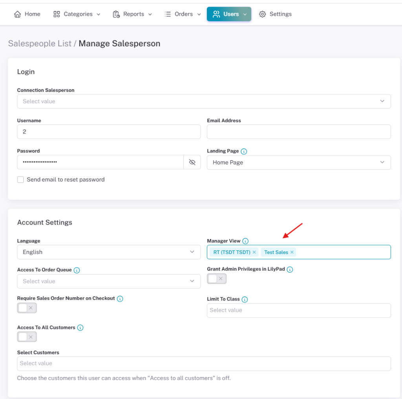Click empty area of the Manager View field
The width and height of the screenshot is (402, 399).
point(343,252)
